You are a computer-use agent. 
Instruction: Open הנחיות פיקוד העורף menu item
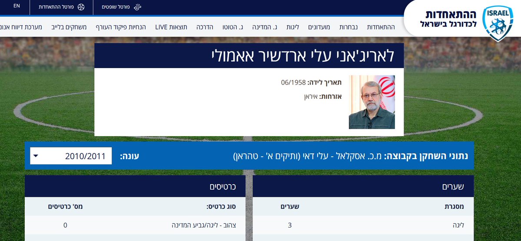[121, 27]
